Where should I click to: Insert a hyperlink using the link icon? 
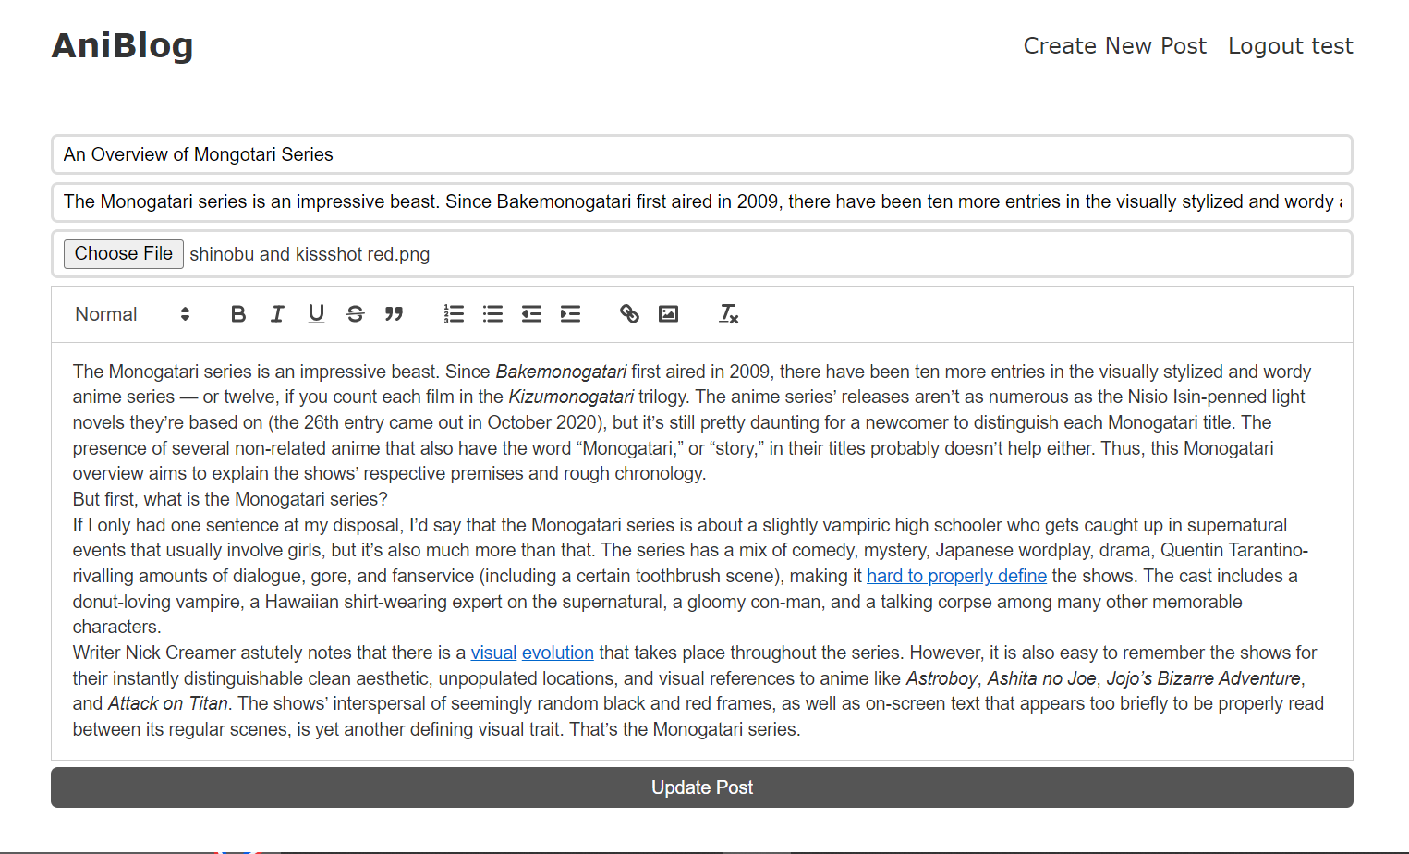(629, 314)
